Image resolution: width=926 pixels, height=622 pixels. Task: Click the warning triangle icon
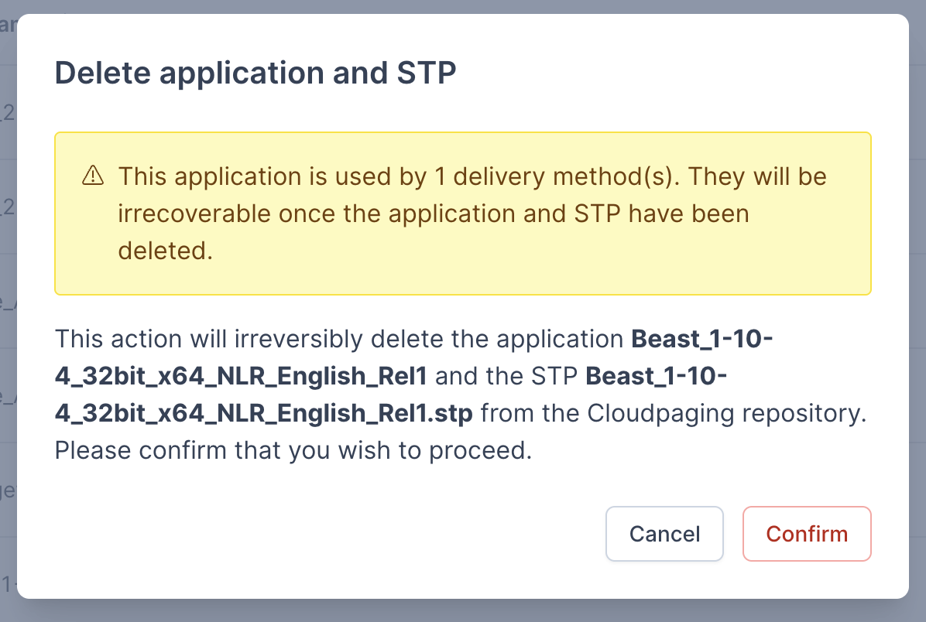tap(92, 176)
